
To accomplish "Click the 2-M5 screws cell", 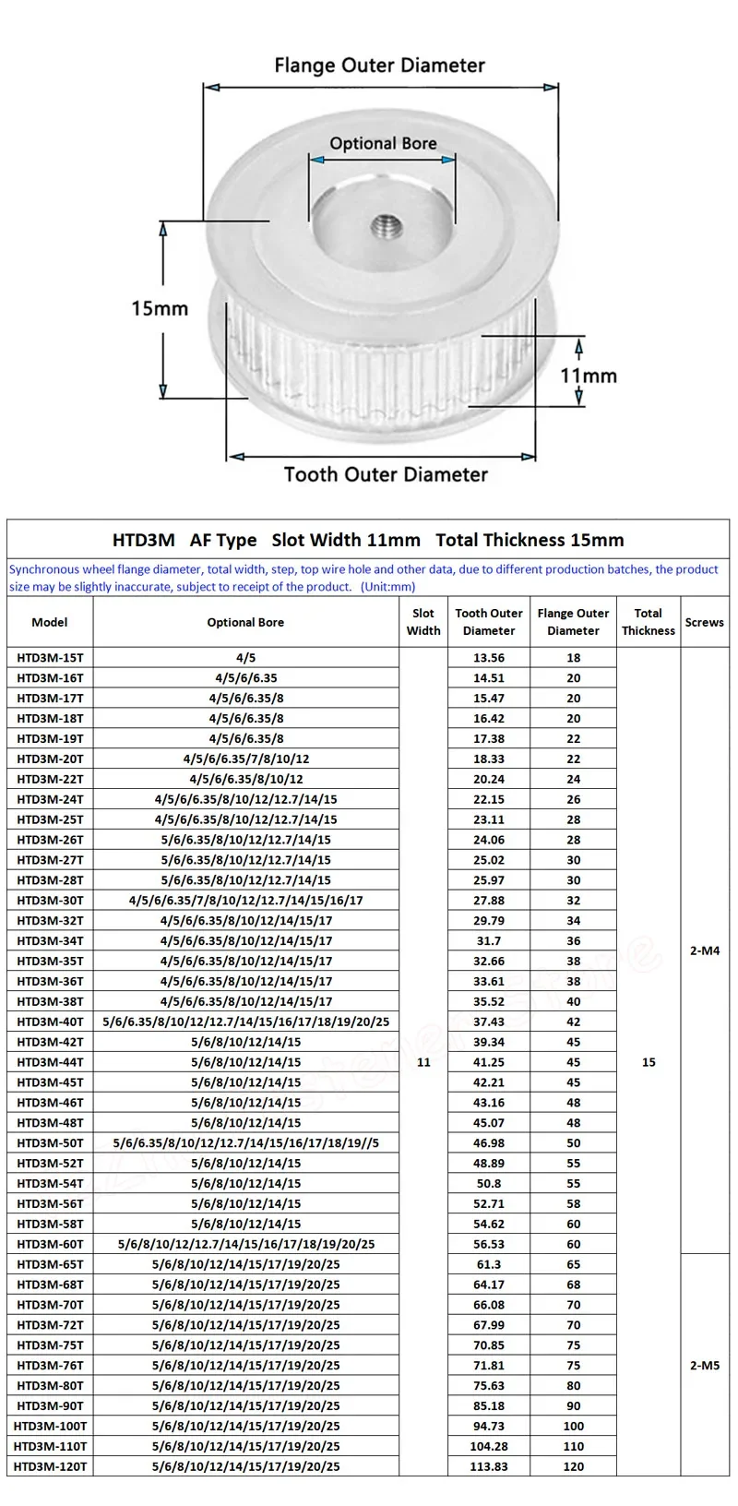I will click(x=705, y=1365).
